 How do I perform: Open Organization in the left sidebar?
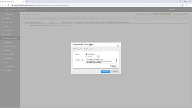[9, 14]
